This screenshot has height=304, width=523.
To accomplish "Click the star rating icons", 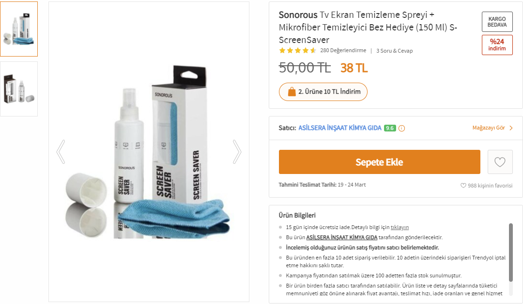I will pos(297,51).
